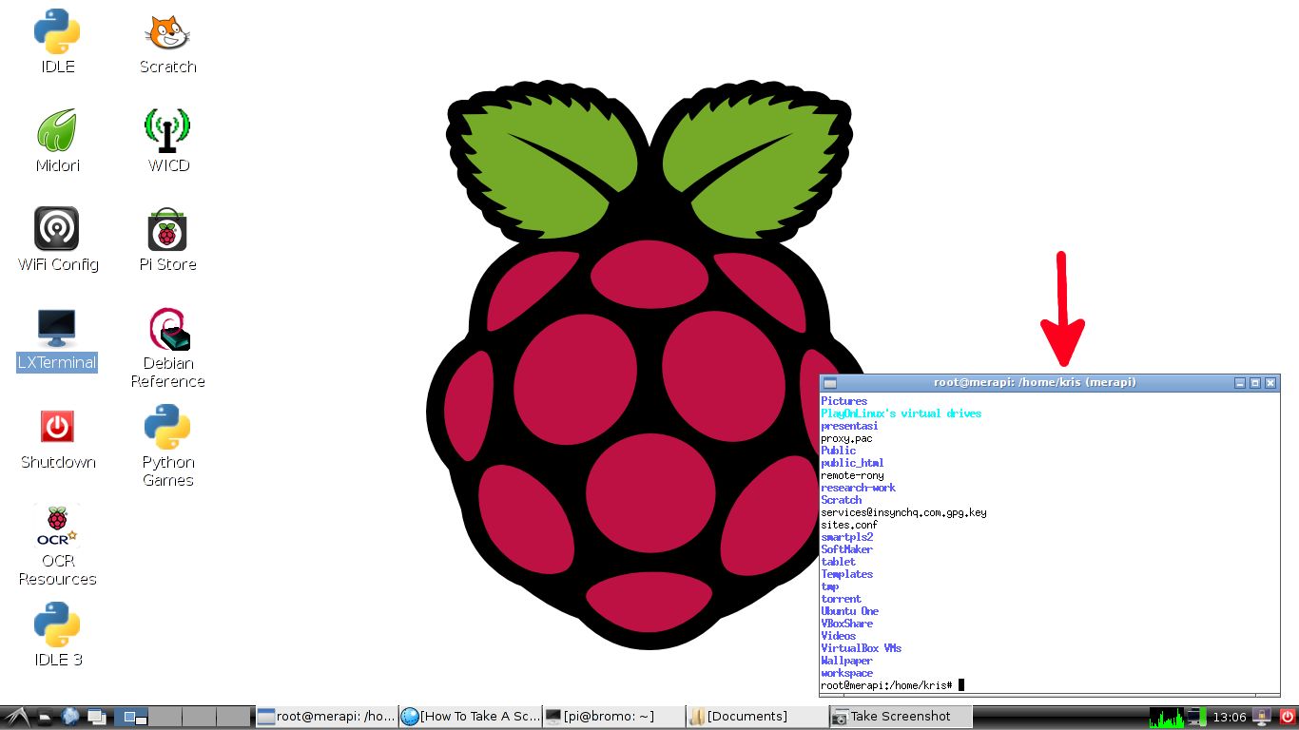This screenshot has width=1299, height=730.
Task: Close the root@merapi terminal window
Action: pos(1270,383)
